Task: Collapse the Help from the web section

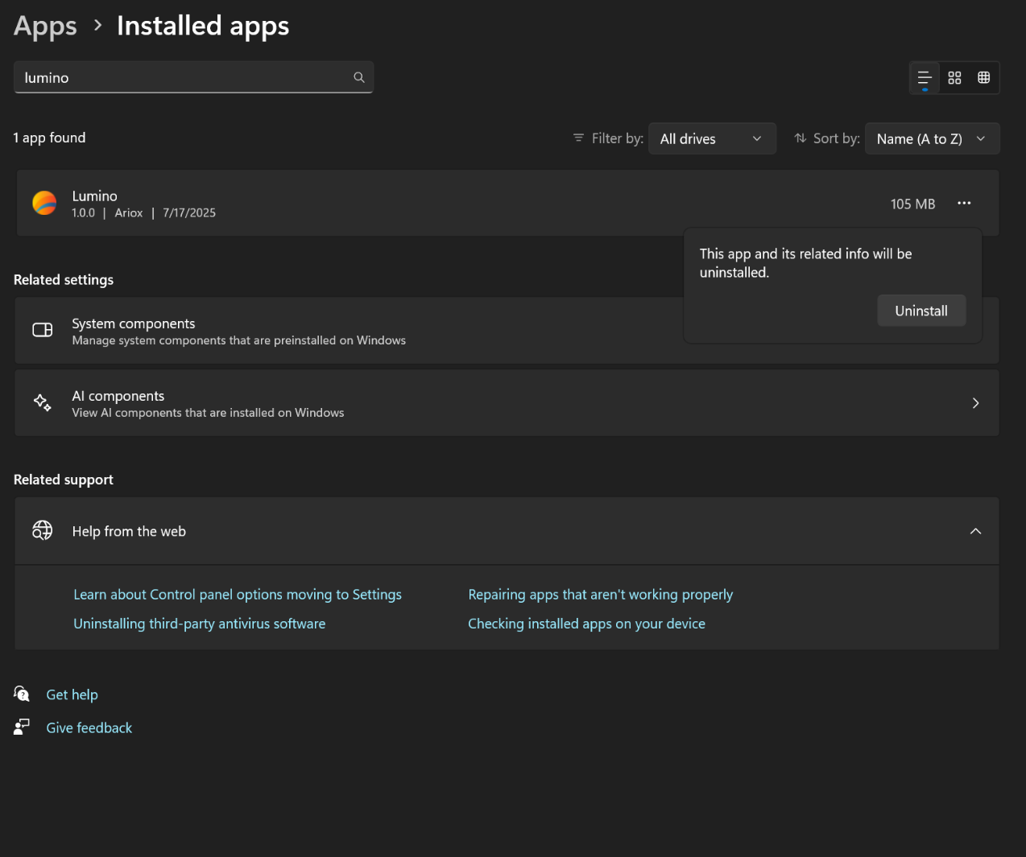Action: pos(975,531)
